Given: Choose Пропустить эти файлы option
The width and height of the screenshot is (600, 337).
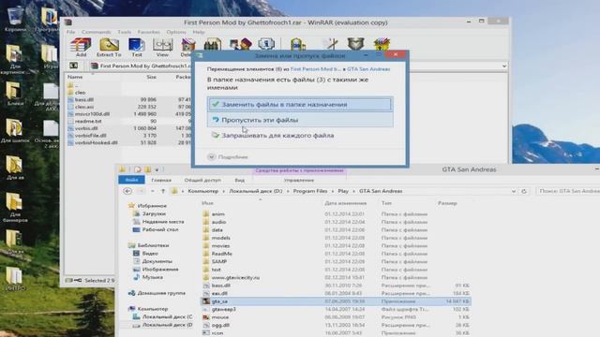Looking at the screenshot, I should pyautogui.click(x=300, y=120).
